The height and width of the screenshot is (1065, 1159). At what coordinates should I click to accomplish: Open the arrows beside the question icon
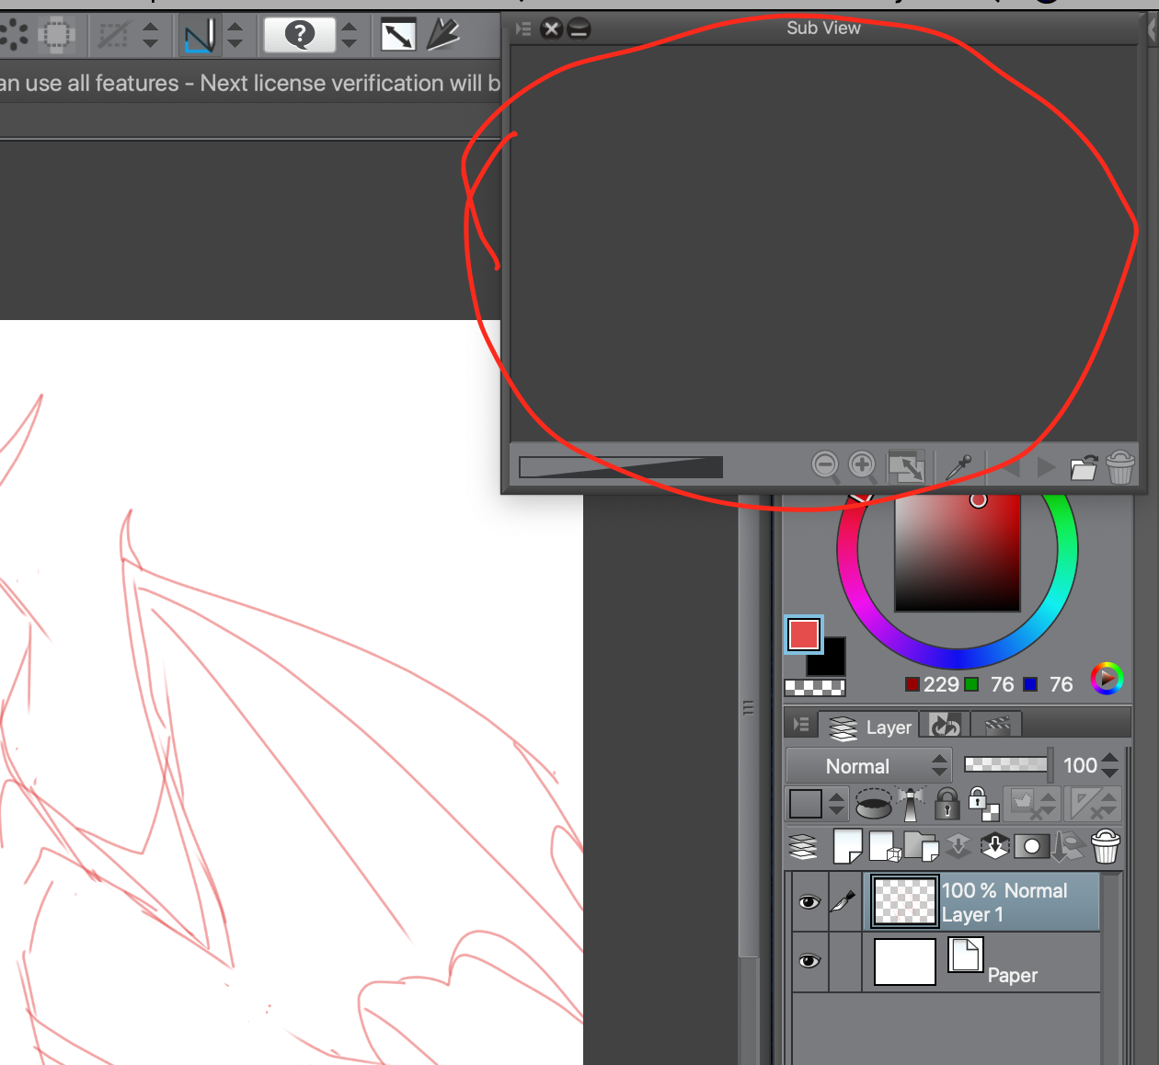point(350,35)
